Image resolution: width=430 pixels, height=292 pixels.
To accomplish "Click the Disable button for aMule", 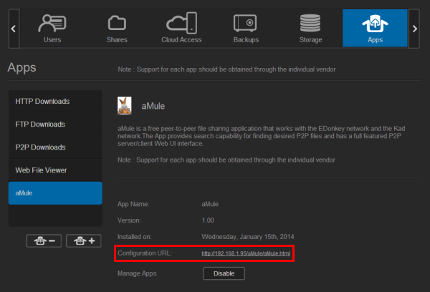I will pyautogui.click(x=224, y=273).
